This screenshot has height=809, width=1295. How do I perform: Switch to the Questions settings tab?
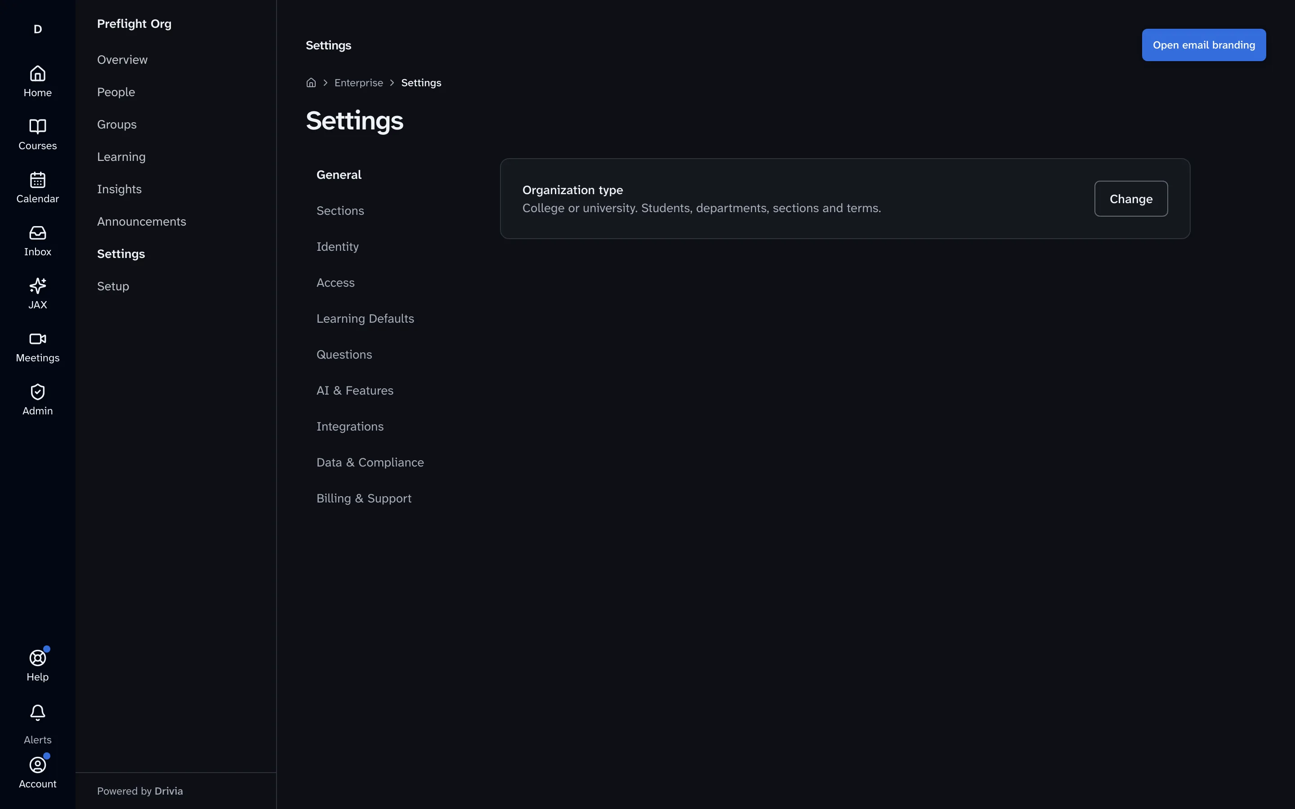pos(344,354)
